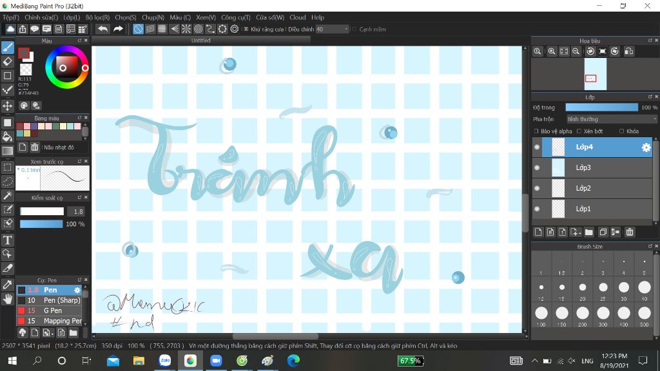Enable the parallel lines snap guide

pyautogui.click(x=150, y=29)
